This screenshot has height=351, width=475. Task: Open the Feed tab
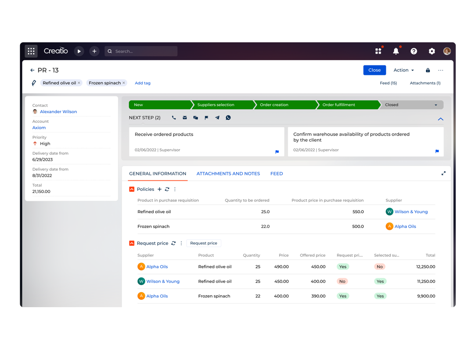coord(277,173)
